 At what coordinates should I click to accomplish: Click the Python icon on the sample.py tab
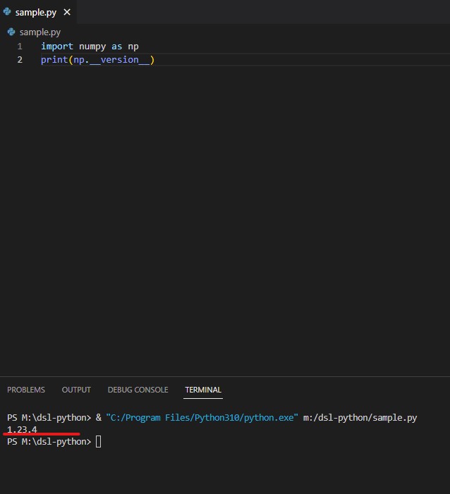(7, 12)
